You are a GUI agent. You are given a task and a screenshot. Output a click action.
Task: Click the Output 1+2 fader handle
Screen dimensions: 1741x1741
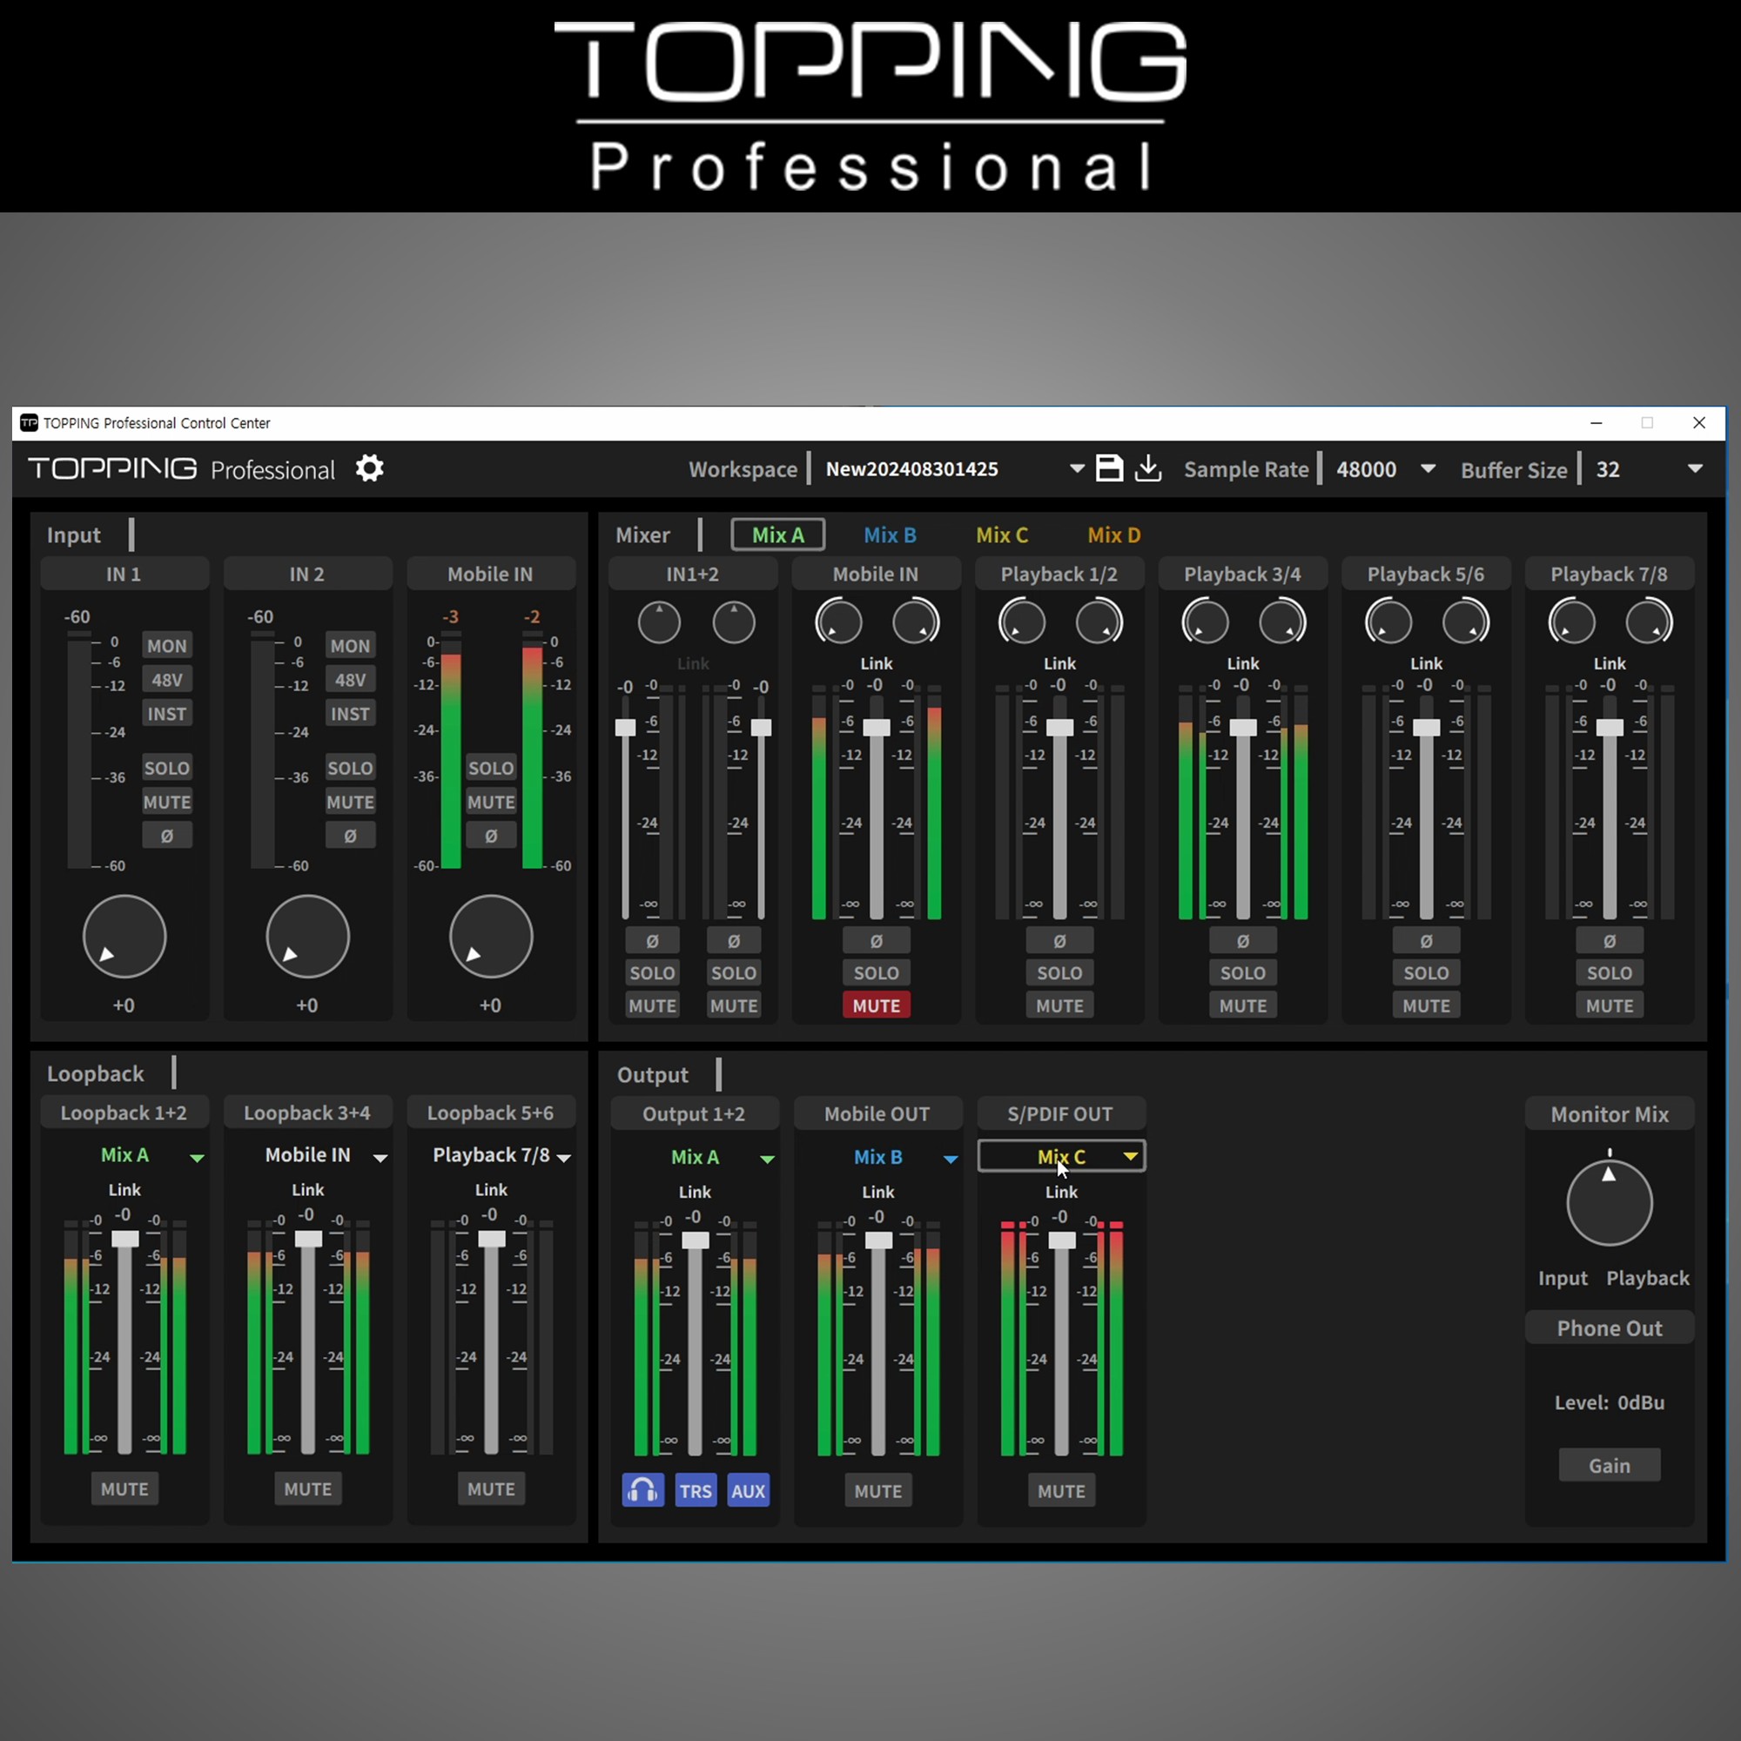[695, 1240]
